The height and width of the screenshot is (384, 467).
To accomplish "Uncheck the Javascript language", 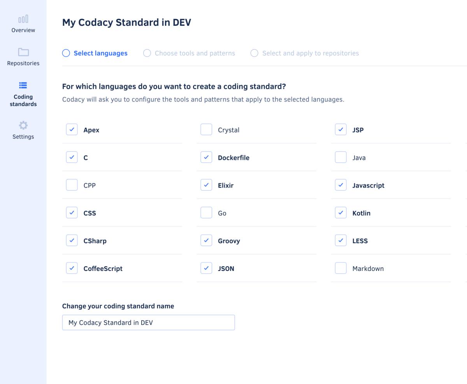I will coord(341,184).
